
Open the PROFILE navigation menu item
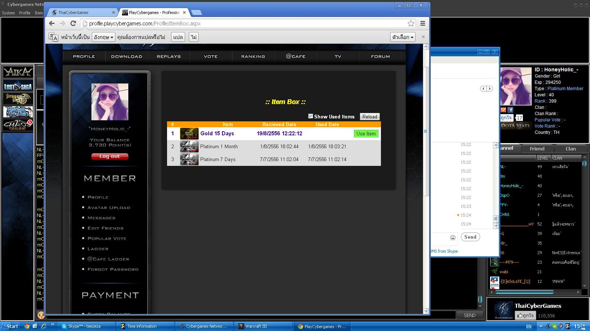click(x=84, y=57)
